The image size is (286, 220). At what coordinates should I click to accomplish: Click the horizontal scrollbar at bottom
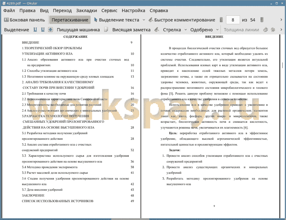(x=130, y=219)
